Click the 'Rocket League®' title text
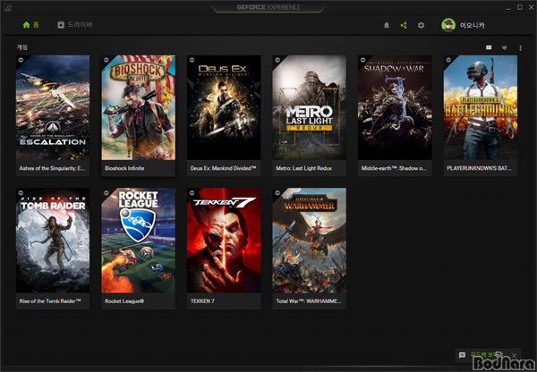 coord(124,301)
